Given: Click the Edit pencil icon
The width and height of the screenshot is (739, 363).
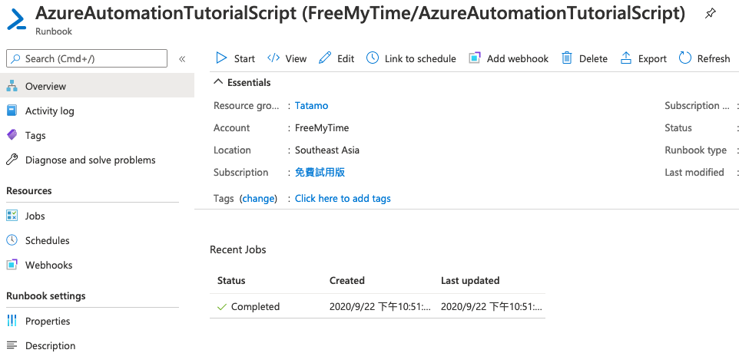Looking at the screenshot, I should (325, 58).
